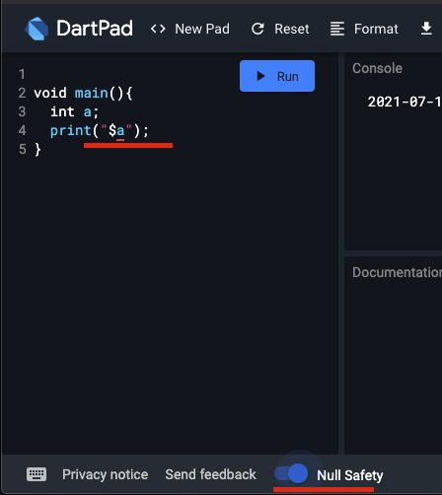Place cursor on 'int a;' line

tap(74, 112)
